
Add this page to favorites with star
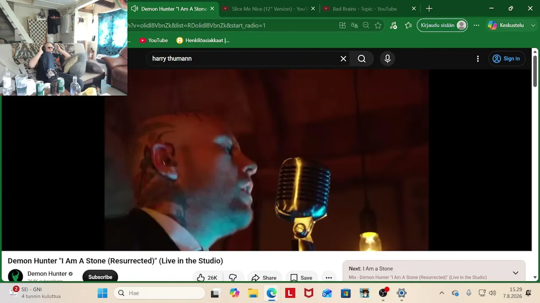pos(378,25)
